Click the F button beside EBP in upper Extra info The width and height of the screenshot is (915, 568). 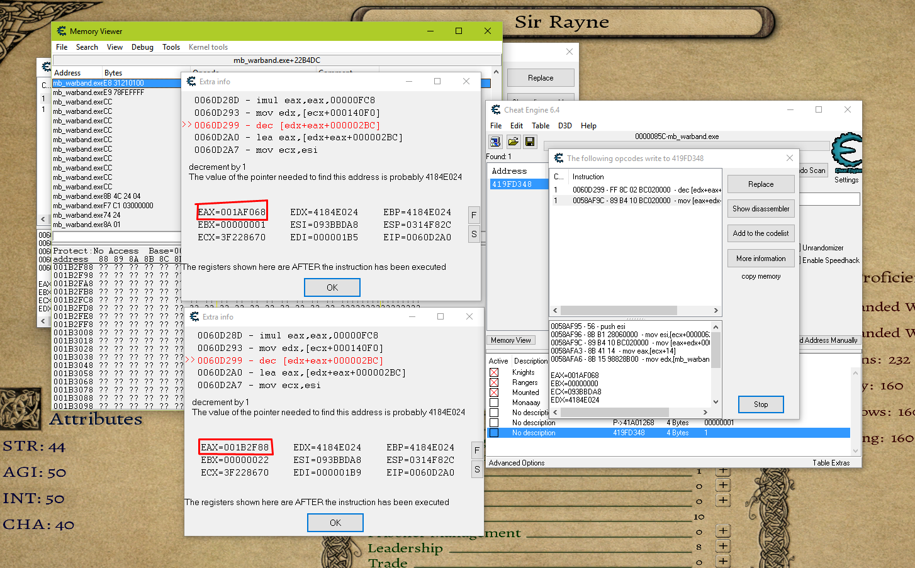[x=474, y=215]
